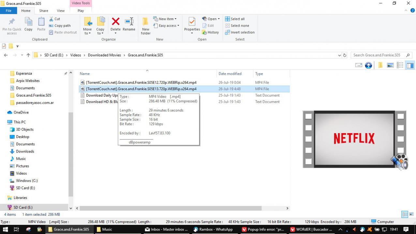Expand the New item dropdown

[x=167, y=19]
